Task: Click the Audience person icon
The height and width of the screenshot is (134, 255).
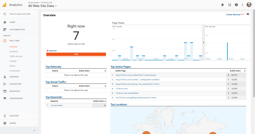Action: click(5, 77)
